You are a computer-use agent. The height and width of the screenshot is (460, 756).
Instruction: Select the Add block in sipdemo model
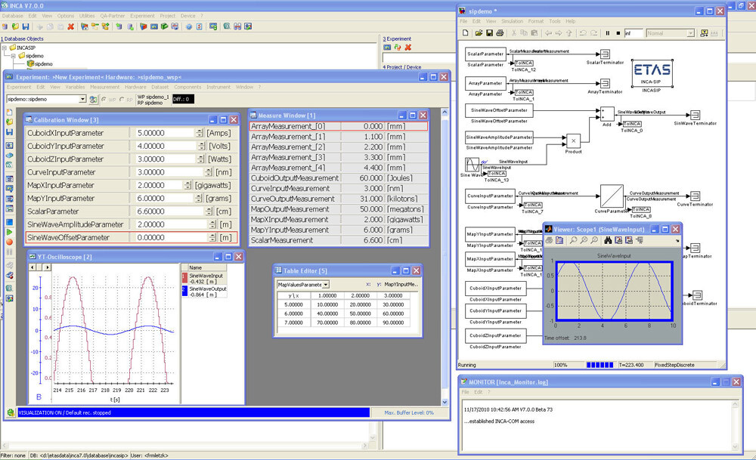pos(607,113)
